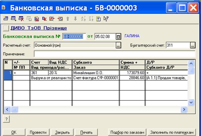Screen dimensions: 201x136
Task: Click the OK button
Action: pyautogui.click(x=14, y=132)
